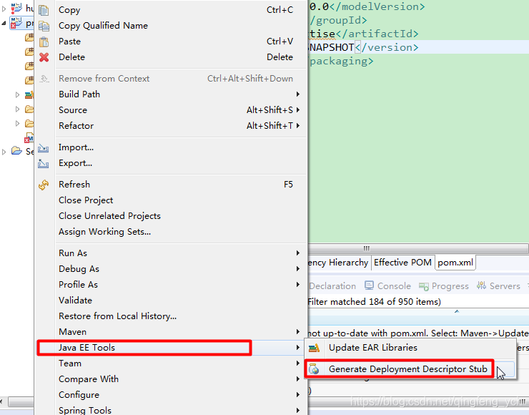The image size is (529, 415).
Task: Collapse the selected project tree node
Action: (4, 24)
